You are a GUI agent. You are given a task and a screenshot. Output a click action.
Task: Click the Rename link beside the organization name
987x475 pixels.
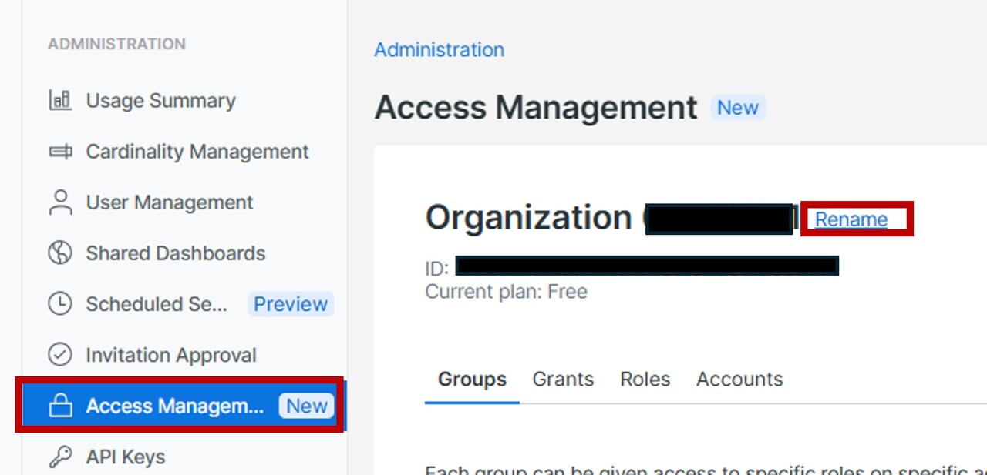851,219
